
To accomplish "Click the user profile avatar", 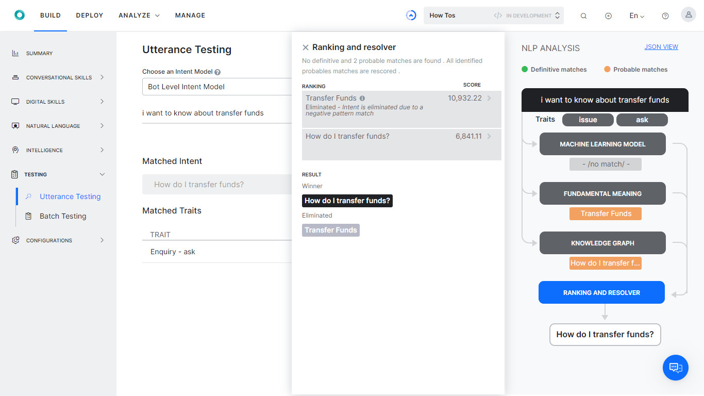I will pyautogui.click(x=688, y=14).
